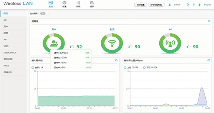Click the Users label above first donut
The width and height of the screenshot is (214, 113).
coord(54,29)
